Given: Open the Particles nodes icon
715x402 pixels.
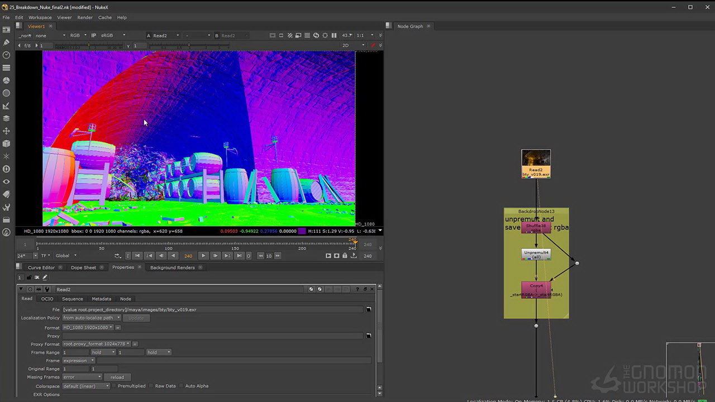Looking at the screenshot, I should coord(6,156).
